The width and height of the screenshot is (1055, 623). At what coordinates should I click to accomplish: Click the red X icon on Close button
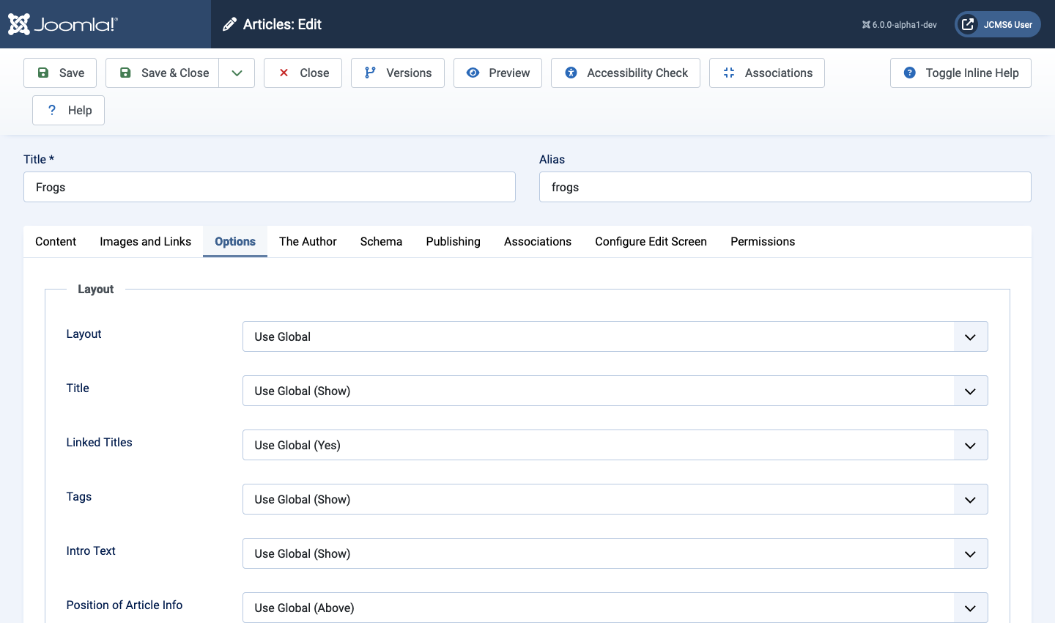(284, 73)
